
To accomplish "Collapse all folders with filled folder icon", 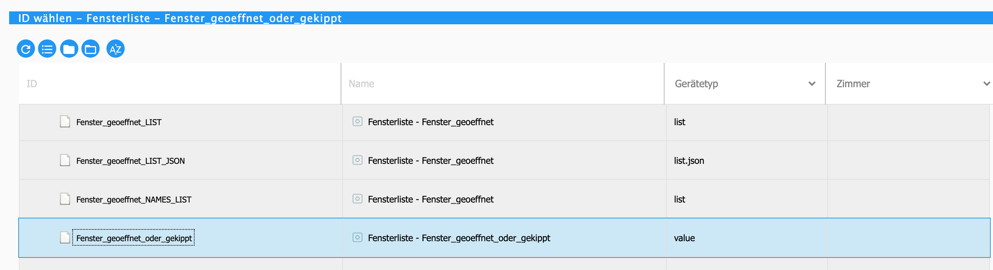I will 69,49.
